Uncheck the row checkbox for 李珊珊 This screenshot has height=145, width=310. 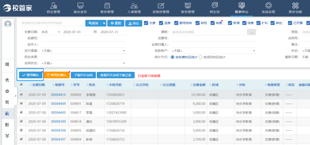pyautogui.click(x=21, y=95)
